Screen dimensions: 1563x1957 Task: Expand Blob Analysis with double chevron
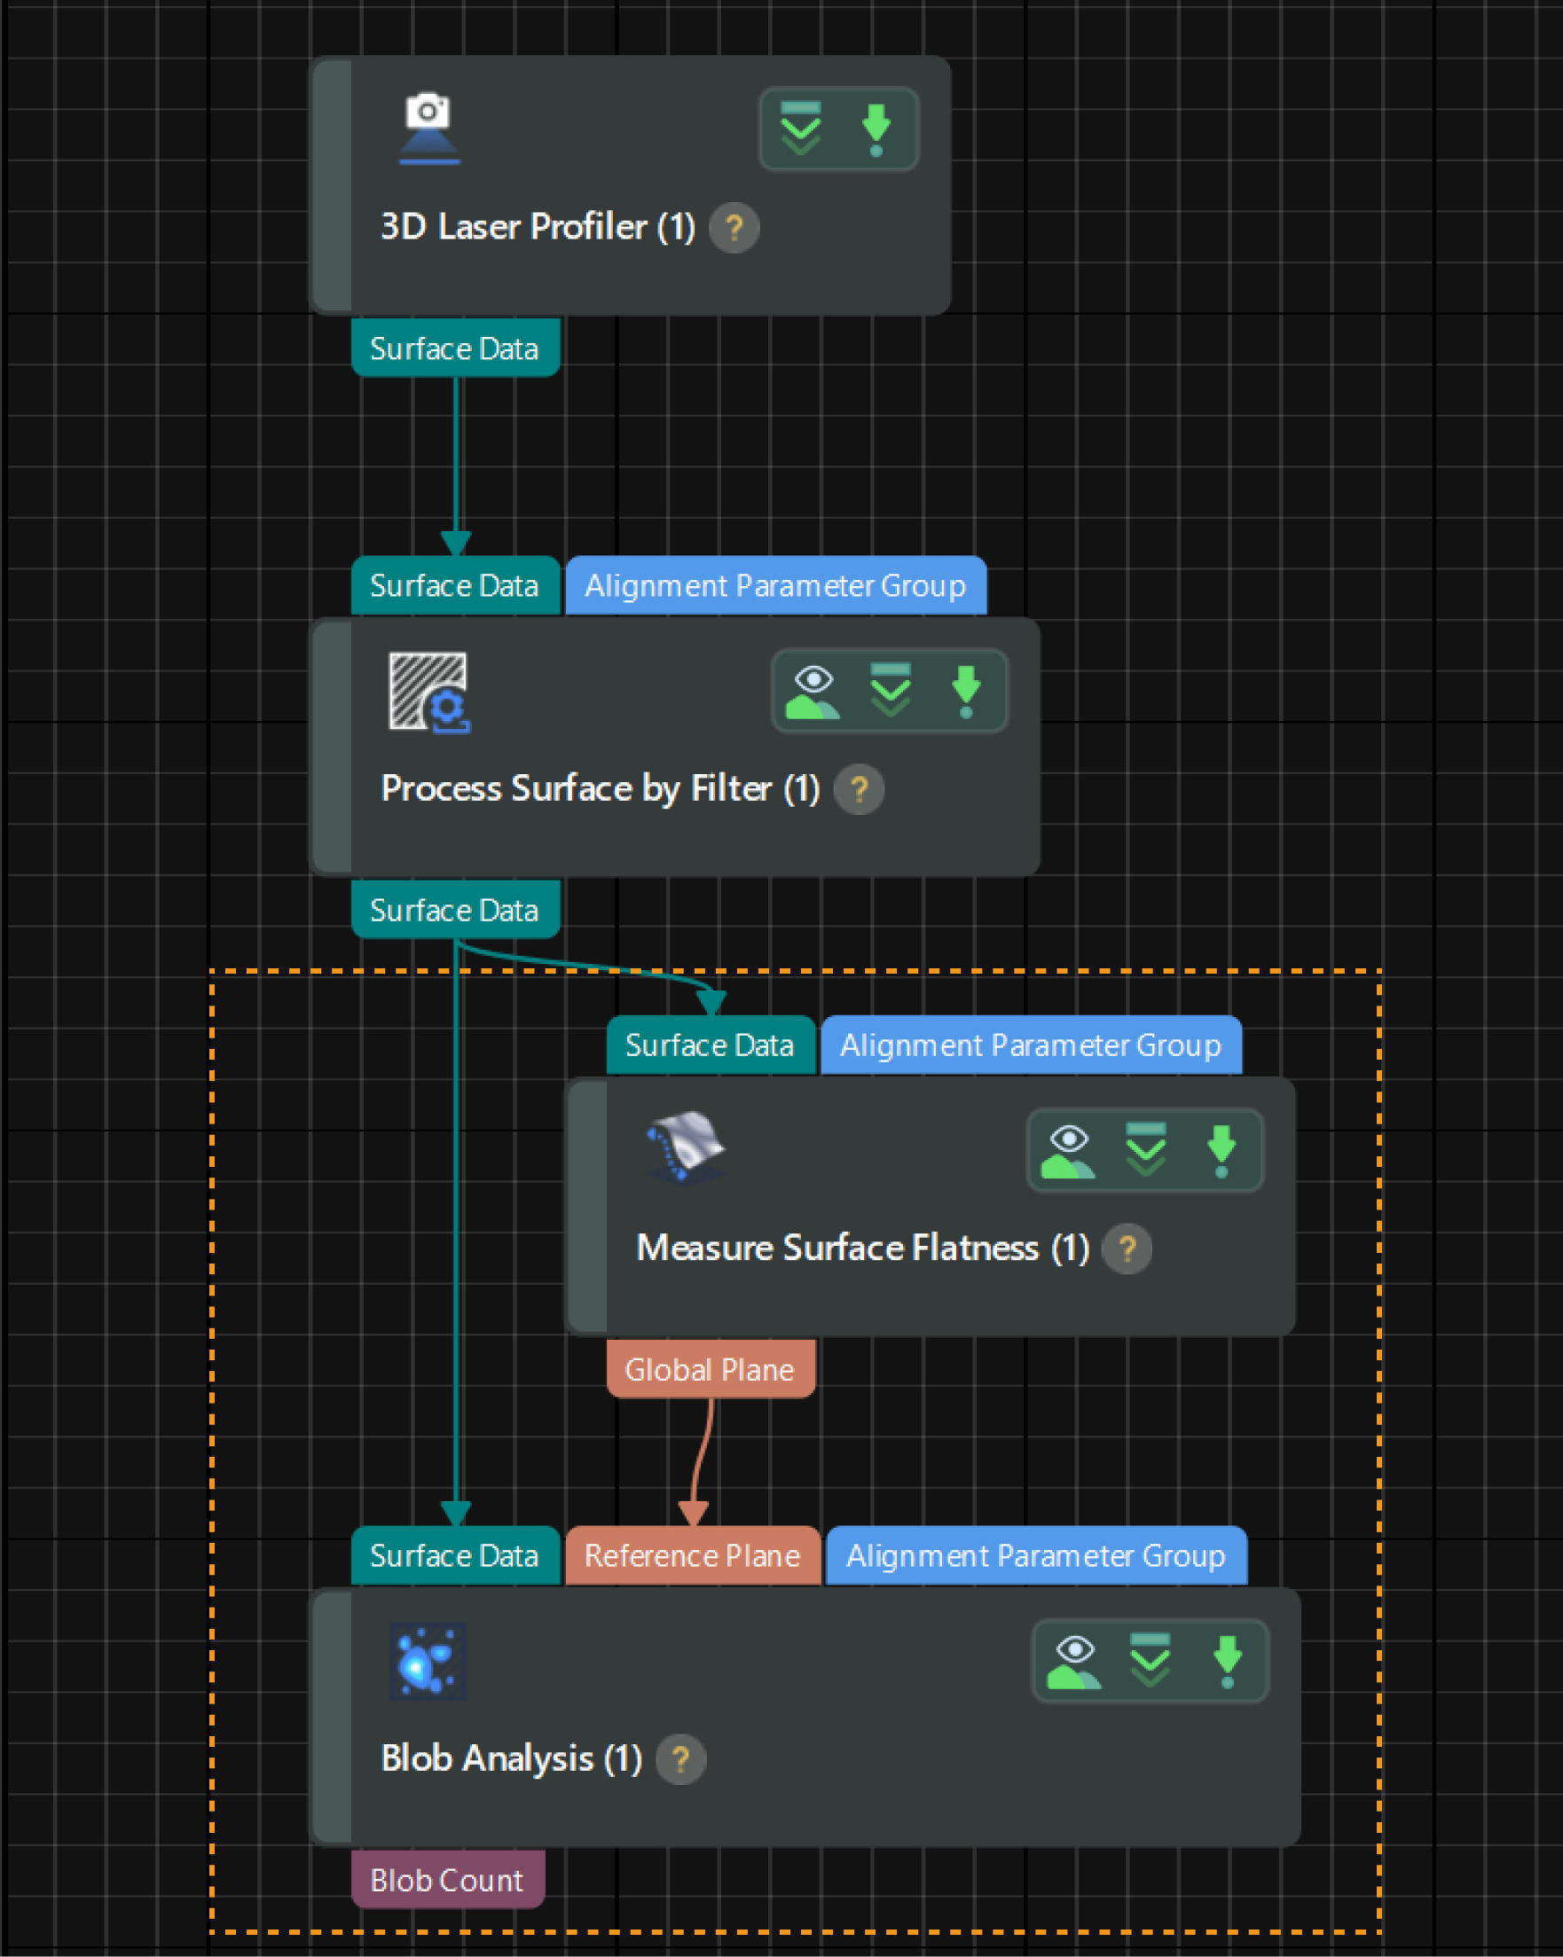pos(1150,1662)
